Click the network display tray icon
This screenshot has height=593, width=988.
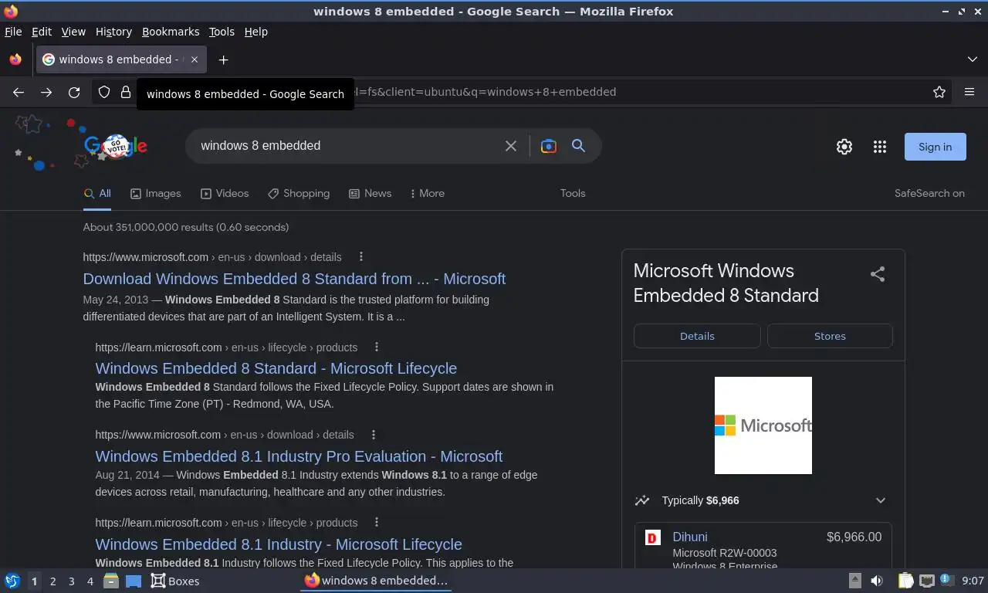(926, 581)
